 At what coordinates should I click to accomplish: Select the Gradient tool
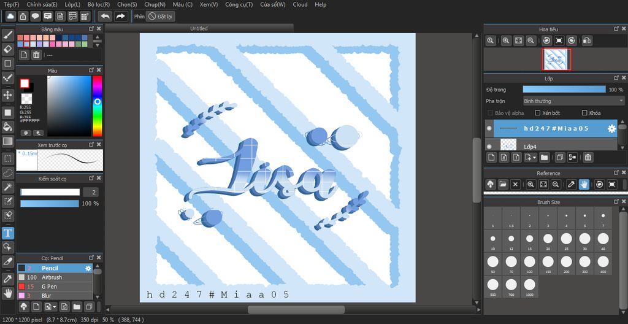[8, 141]
